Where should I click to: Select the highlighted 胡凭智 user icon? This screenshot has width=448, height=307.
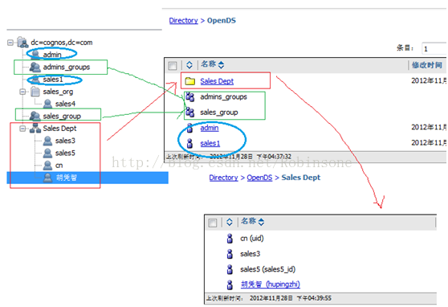[47, 178]
